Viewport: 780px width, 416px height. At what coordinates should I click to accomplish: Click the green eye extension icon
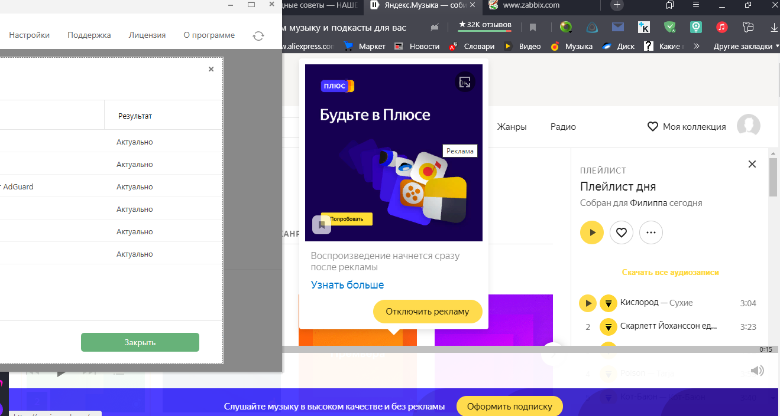coord(566,27)
